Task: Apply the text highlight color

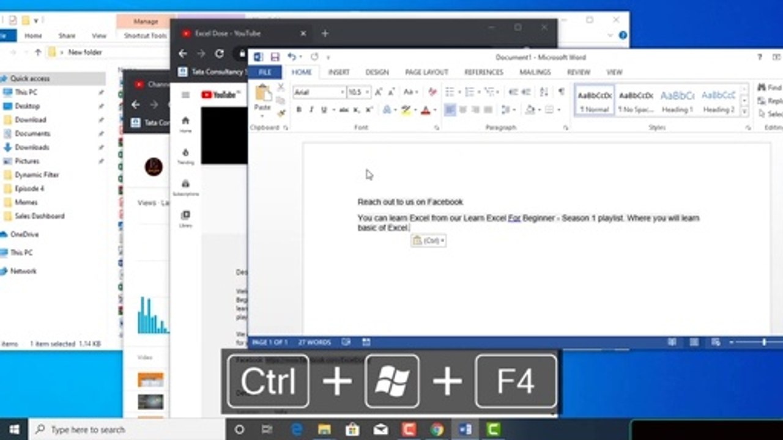Action: (406, 110)
